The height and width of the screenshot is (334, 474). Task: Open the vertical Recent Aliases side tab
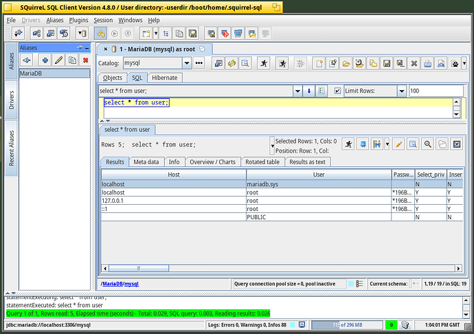click(x=12, y=148)
